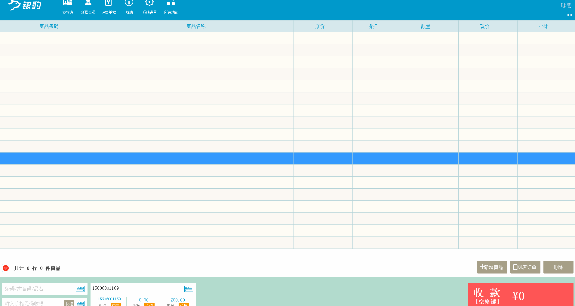Click the 删除 delete button
Viewport: 575px width, 306px height.
coord(558,267)
